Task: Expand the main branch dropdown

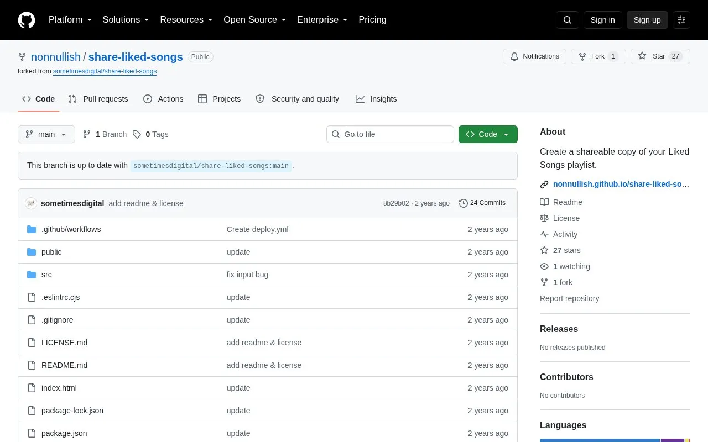Action: point(46,134)
